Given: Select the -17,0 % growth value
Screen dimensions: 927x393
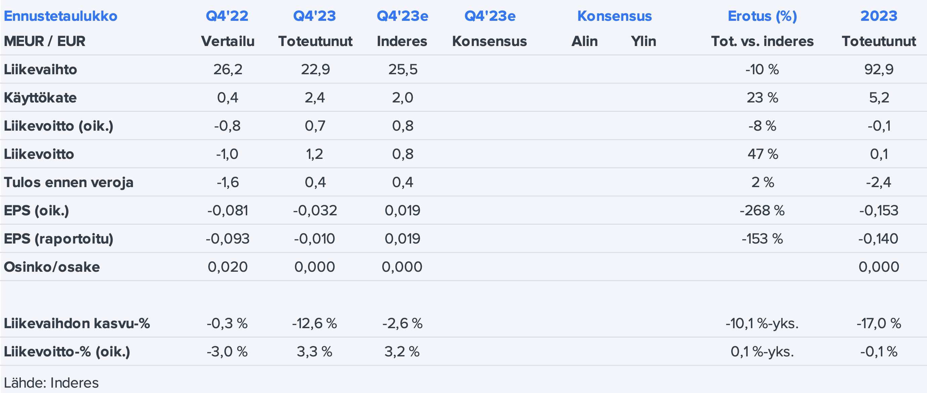Looking at the screenshot, I should [x=878, y=323].
